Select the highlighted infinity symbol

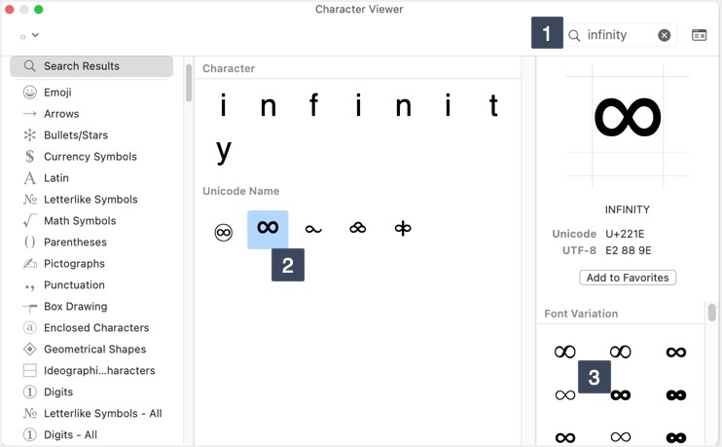[268, 230]
